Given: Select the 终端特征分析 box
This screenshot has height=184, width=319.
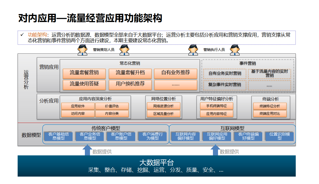Looking at the screenshot, I should 270,106.
